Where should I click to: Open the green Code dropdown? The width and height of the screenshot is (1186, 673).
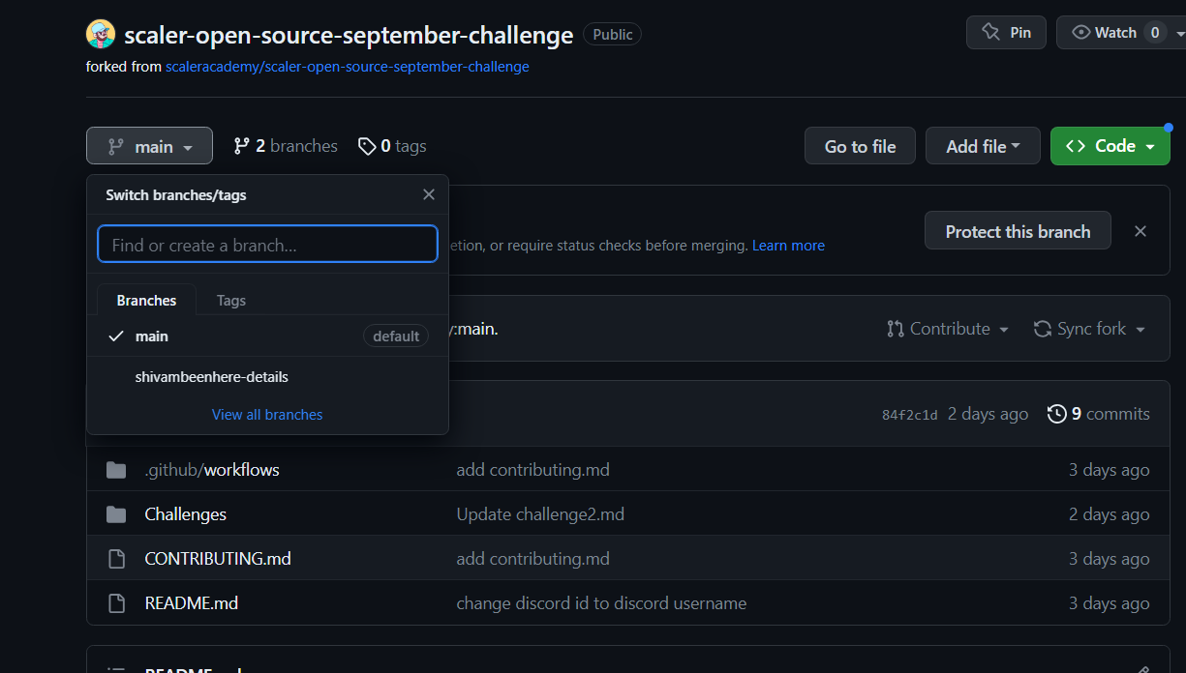1110,145
